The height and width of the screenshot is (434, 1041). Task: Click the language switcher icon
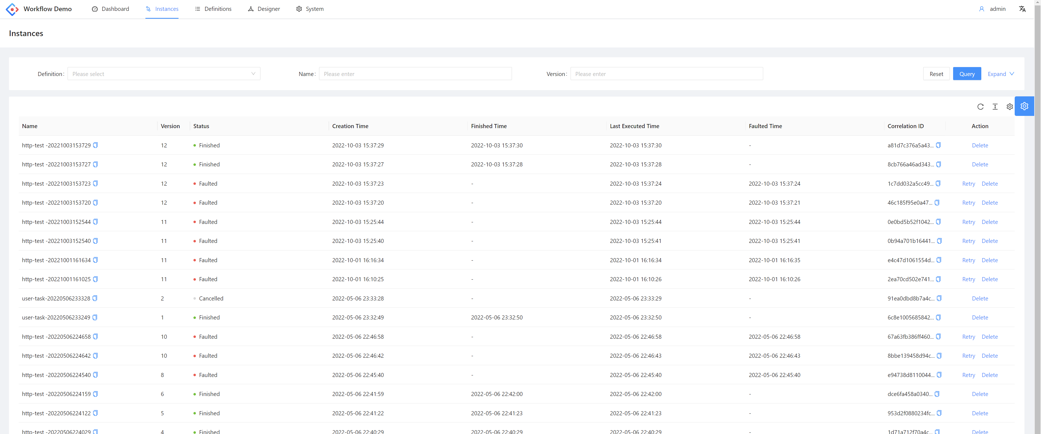tap(1022, 9)
